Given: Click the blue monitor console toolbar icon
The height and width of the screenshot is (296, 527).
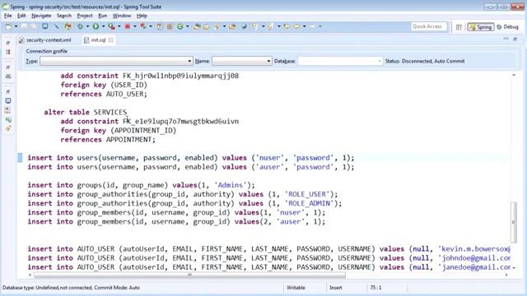Looking at the screenshot, I should (x=44, y=26).
